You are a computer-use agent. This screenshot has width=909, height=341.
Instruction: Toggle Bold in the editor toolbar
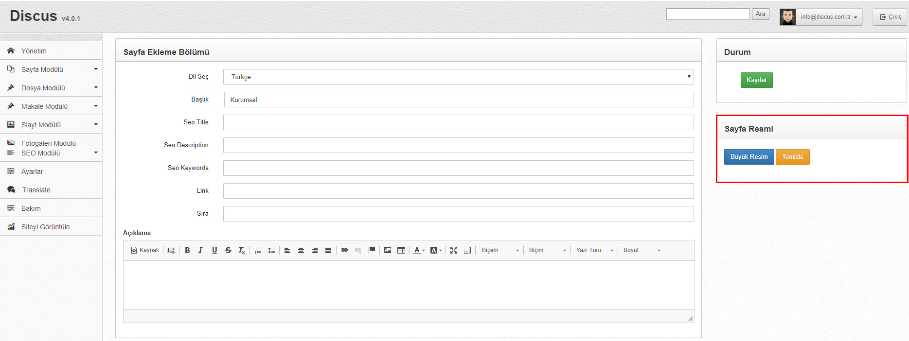pyautogui.click(x=187, y=250)
